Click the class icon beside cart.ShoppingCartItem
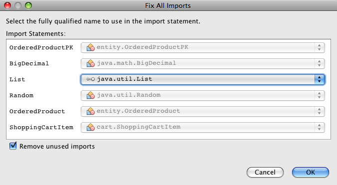Viewport: 337px width, 185px height. [91, 127]
